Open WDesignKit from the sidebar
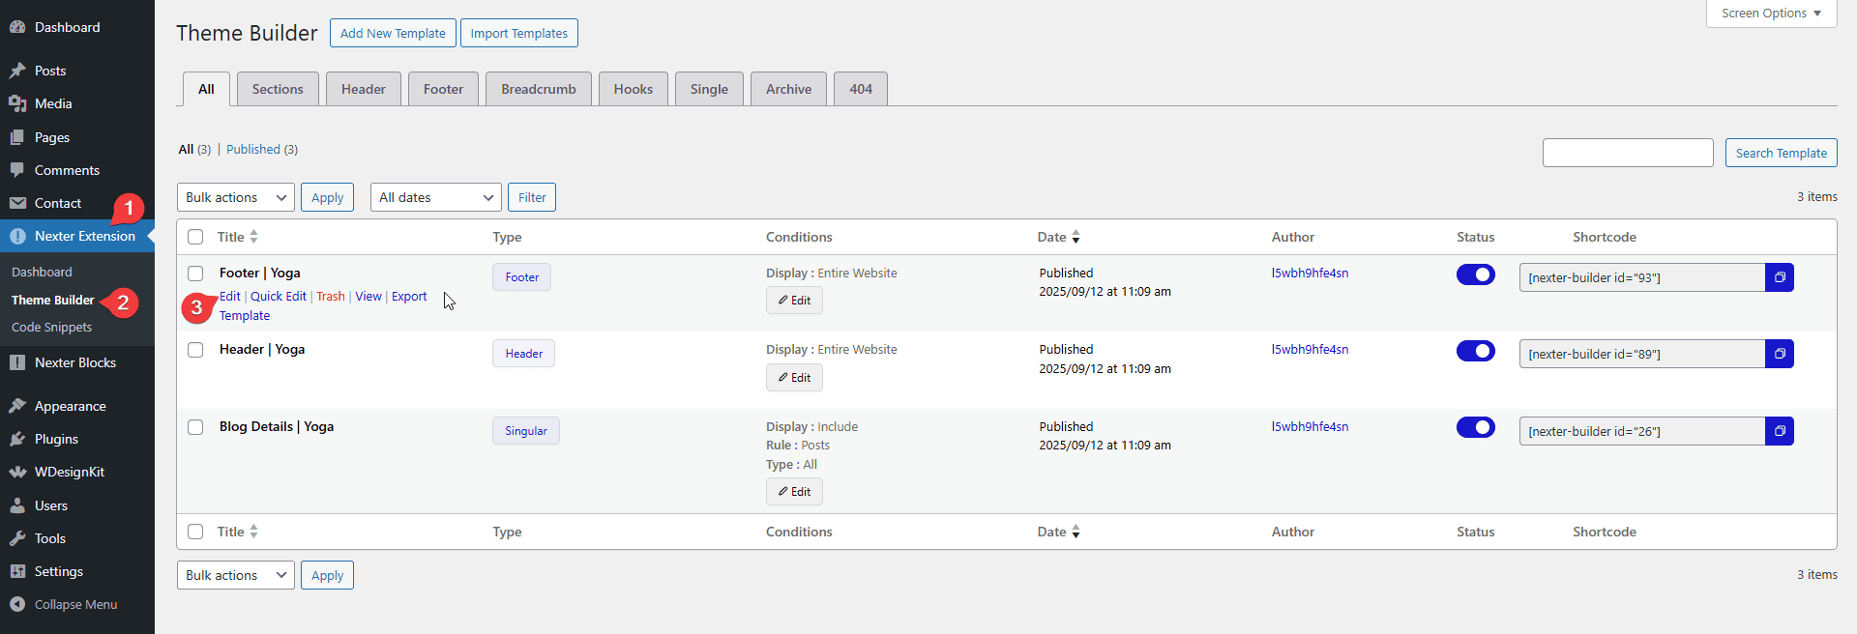Viewport: 1857px width, 634px height. coord(69,472)
